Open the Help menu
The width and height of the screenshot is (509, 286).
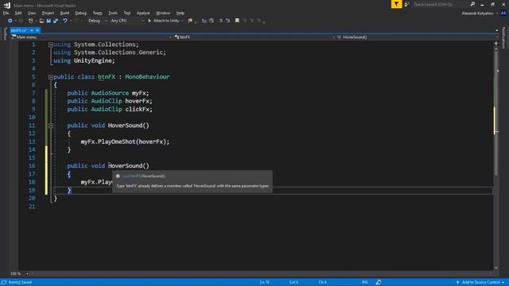point(181,14)
